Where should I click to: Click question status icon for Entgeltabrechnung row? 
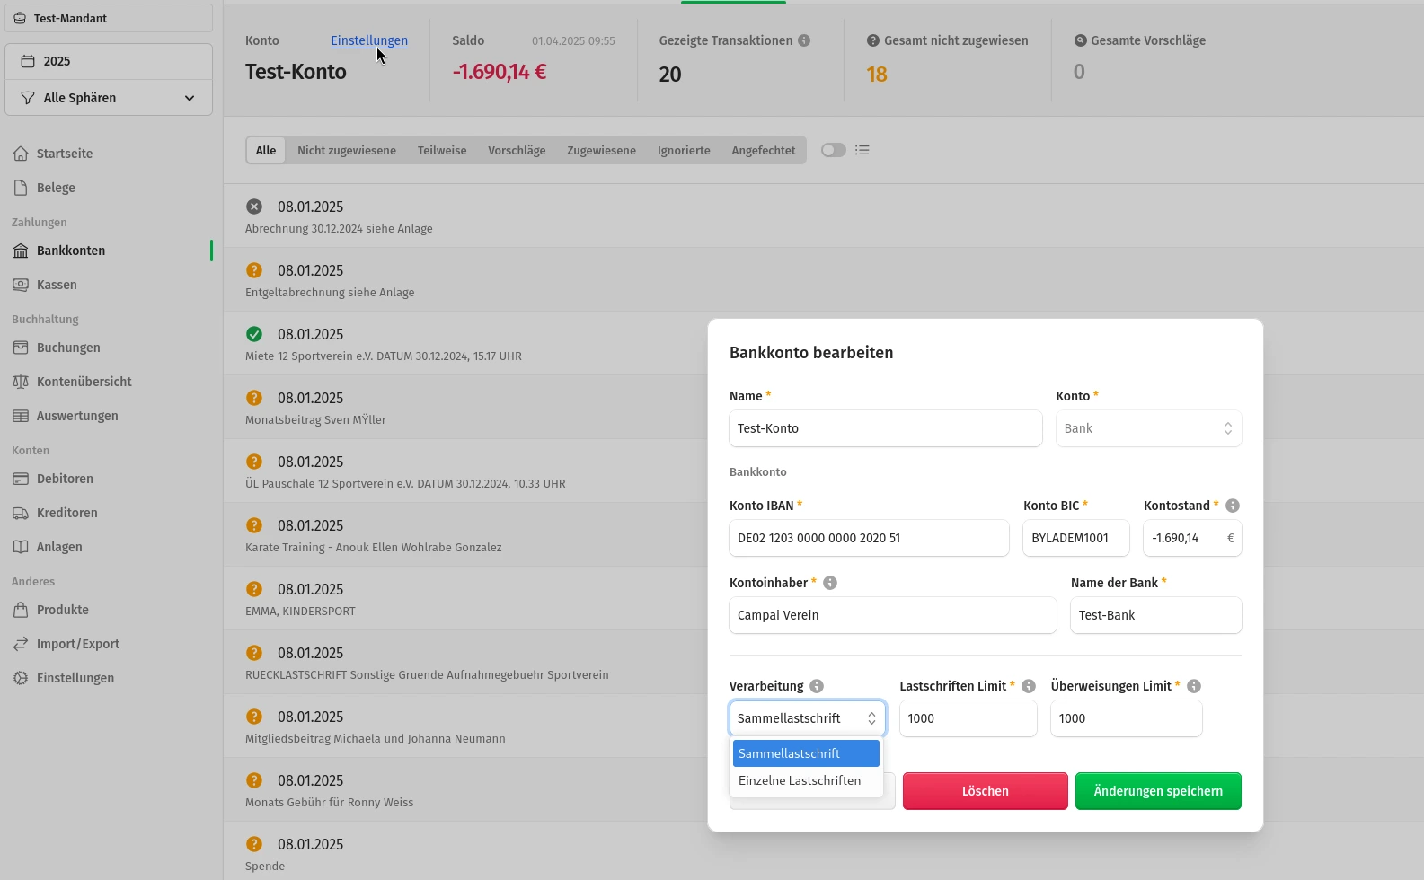pos(254,270)
